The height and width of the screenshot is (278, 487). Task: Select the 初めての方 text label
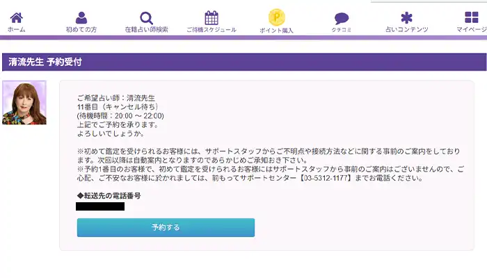pos(81,30)
